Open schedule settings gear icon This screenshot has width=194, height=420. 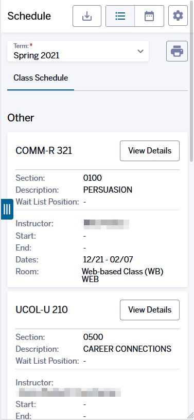click(178, 15)
